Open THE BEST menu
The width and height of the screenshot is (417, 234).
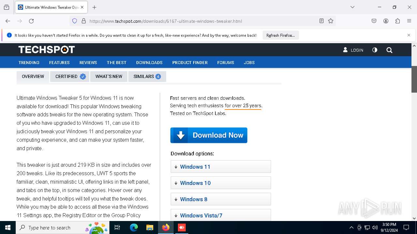(117, 62)
